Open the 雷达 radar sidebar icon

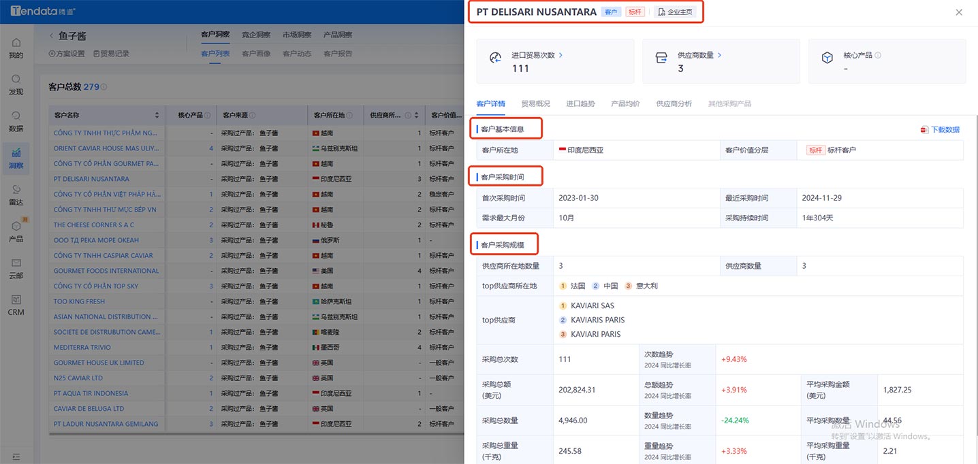(16, 195)
